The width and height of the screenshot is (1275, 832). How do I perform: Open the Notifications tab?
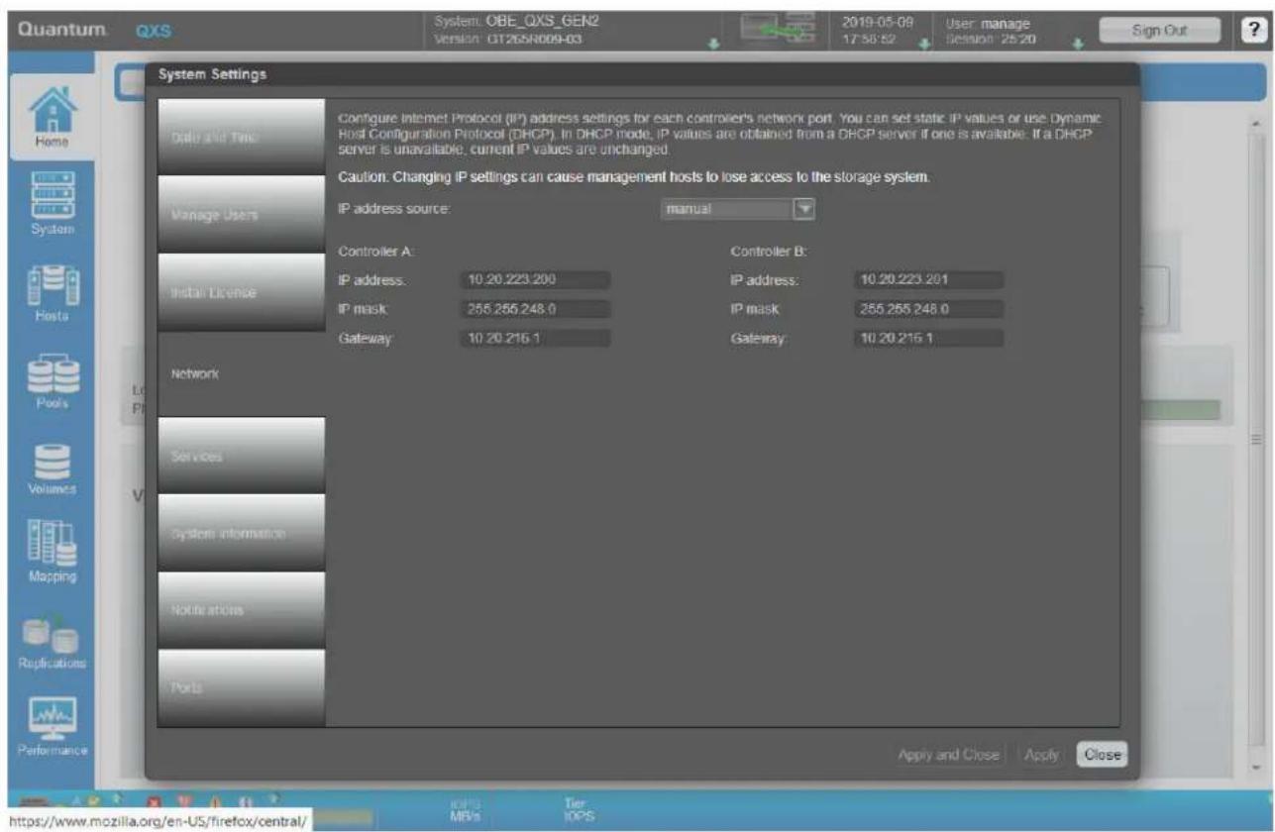[241, 610]
